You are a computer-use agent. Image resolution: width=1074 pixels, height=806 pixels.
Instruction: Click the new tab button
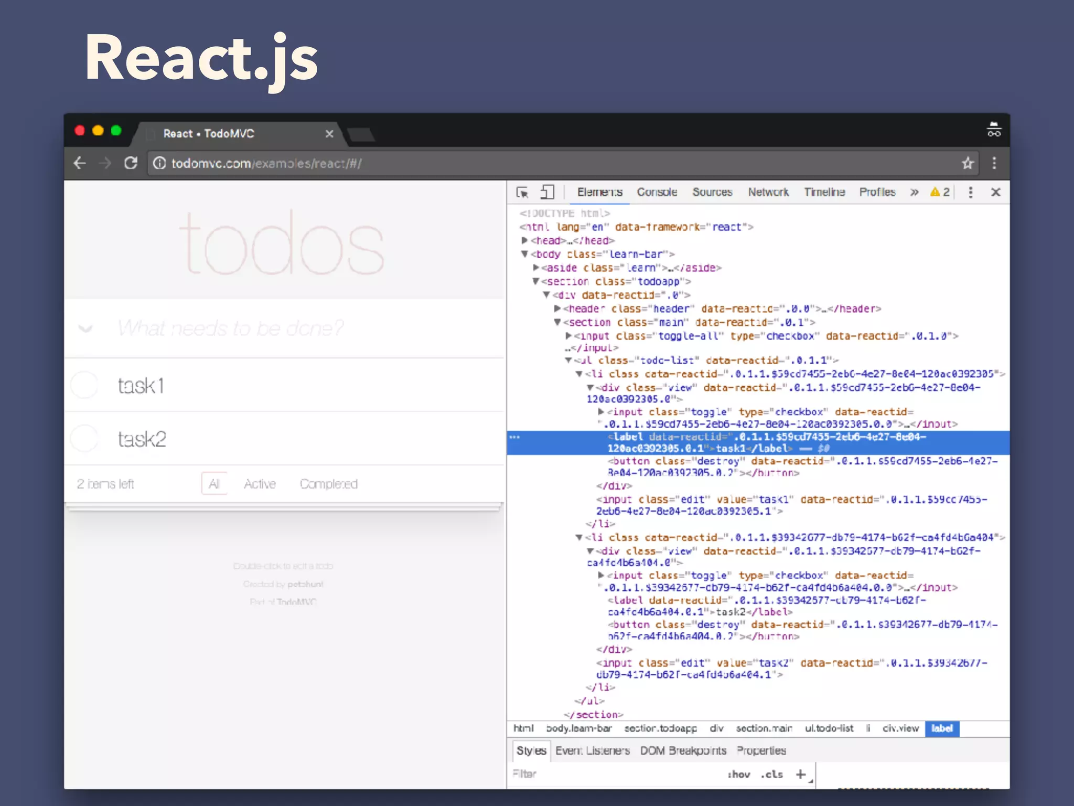point(361,135)
